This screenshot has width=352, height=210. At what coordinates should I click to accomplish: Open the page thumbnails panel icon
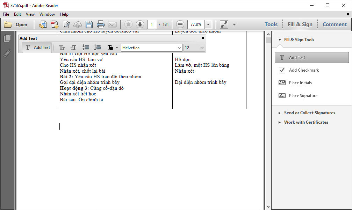(7, 38)
